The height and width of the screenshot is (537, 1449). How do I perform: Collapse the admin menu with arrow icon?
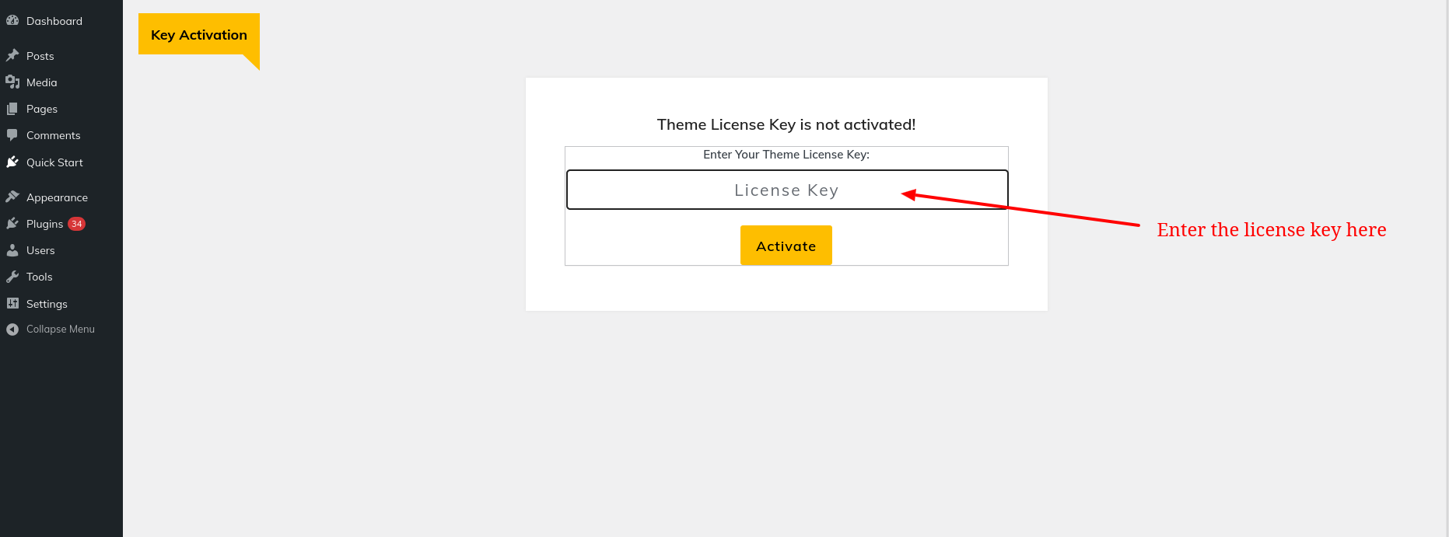coord(12,330)
